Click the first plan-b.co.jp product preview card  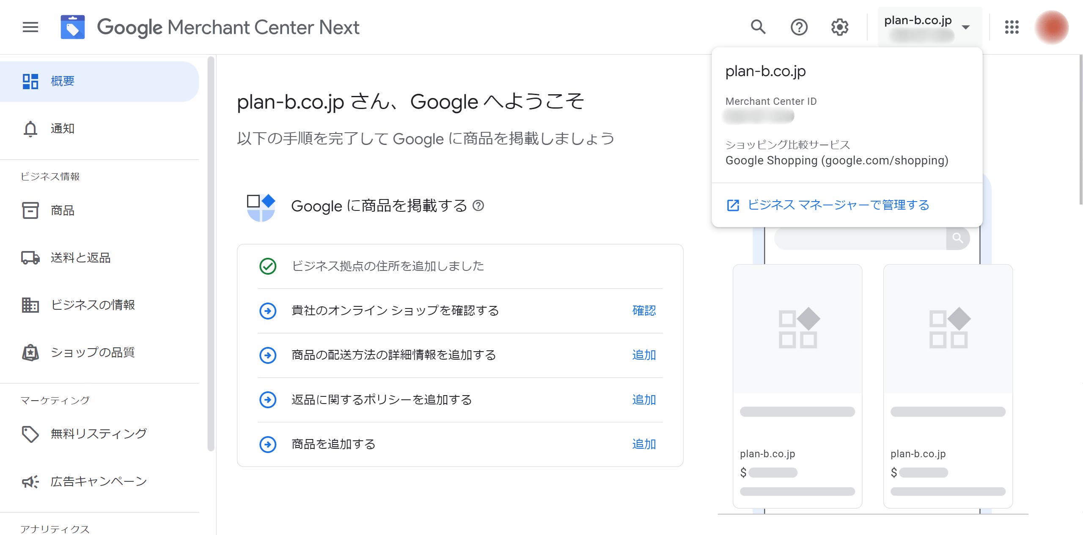[x=797, y=386]
